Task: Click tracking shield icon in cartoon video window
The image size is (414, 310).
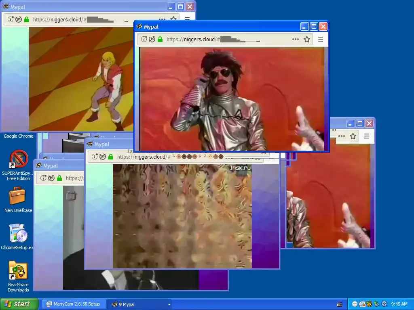Action: 19,19
